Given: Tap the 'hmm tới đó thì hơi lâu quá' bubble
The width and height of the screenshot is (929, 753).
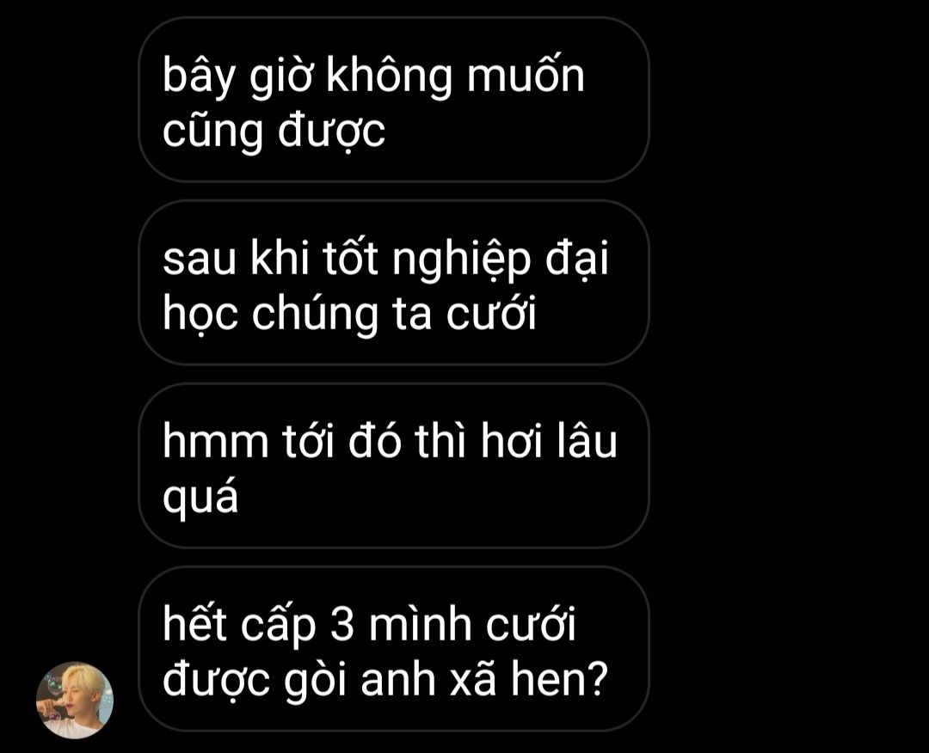Looking at the screenshot, I should tap(394, 465).
